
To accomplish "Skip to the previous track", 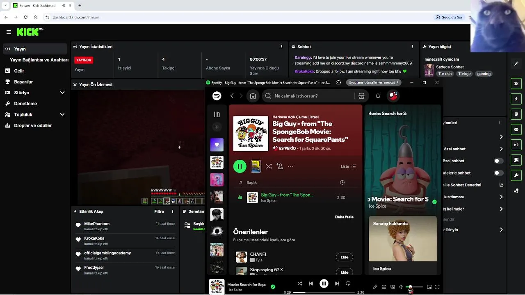I will point(311,284).
